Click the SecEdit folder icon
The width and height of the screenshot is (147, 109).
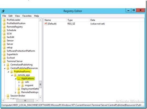coord(4,37)
